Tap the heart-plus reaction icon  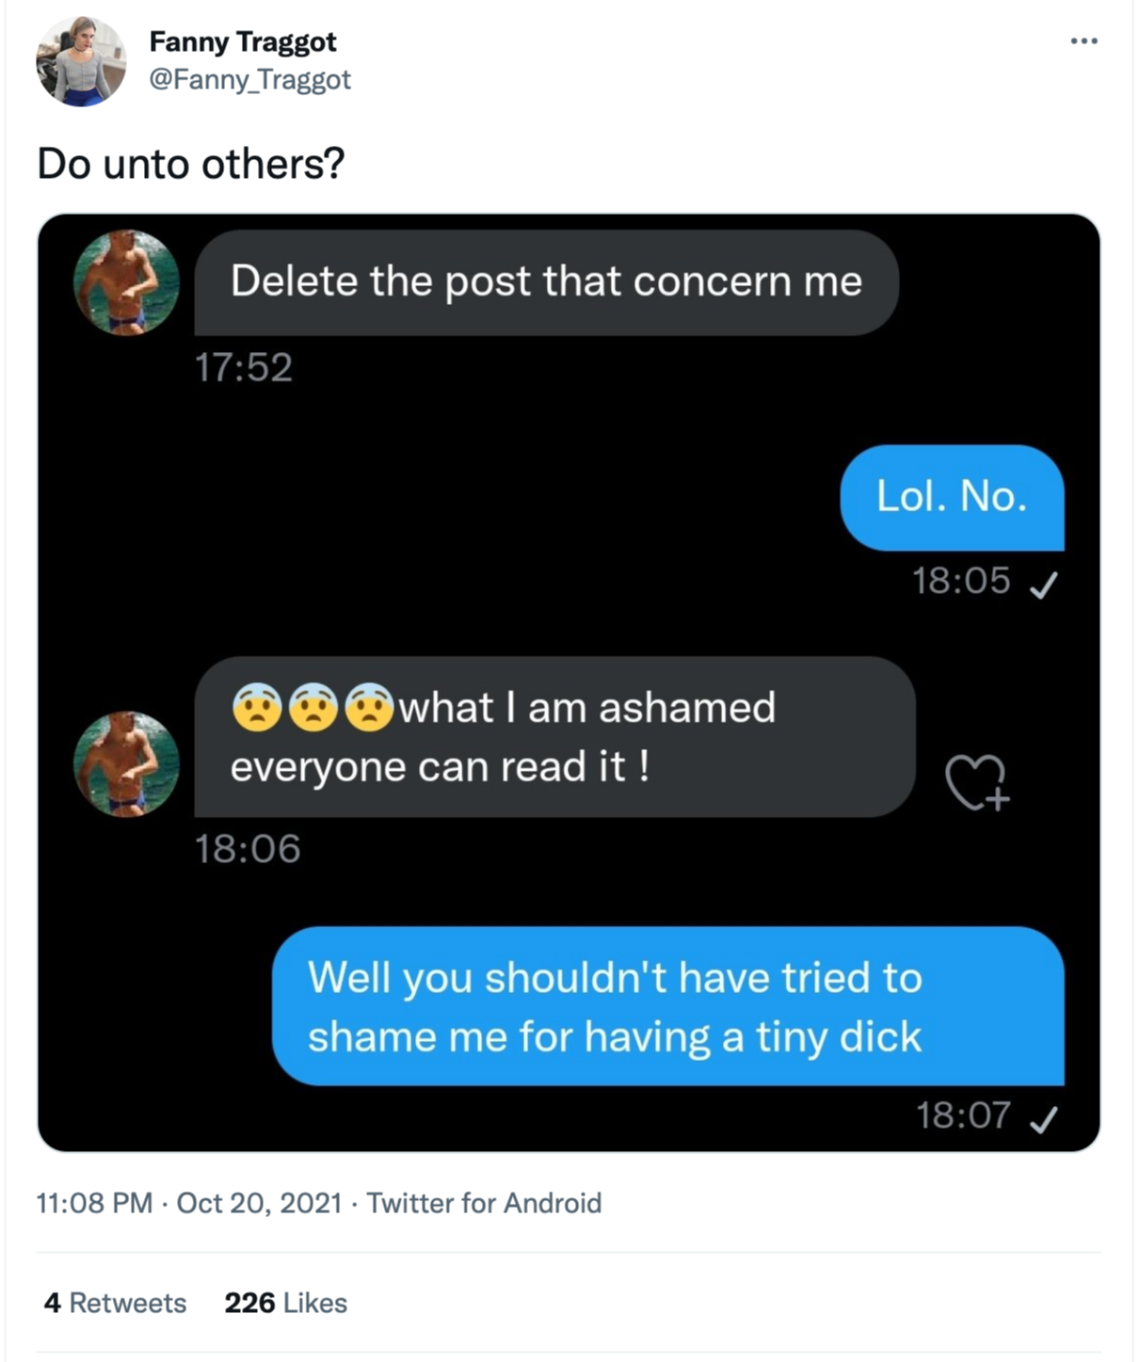977,782
